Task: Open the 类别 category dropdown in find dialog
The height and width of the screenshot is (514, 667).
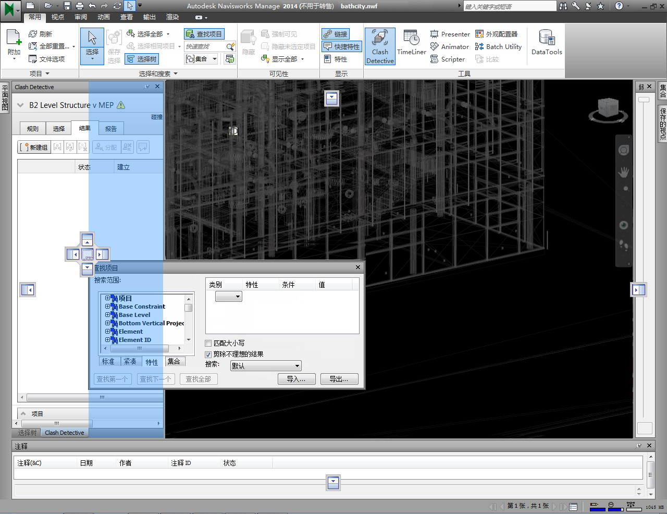Action: 229,297
